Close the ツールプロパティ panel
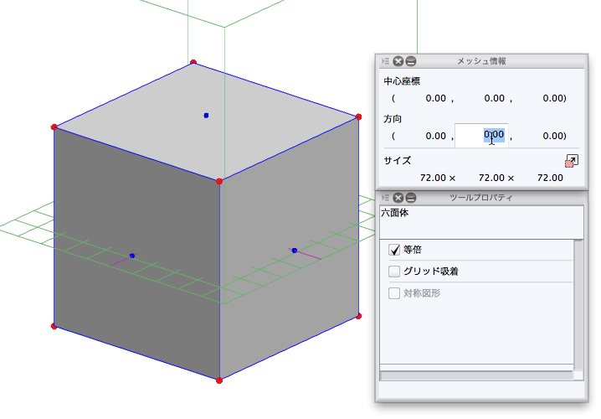This screenshot has width=601, height=419. pos(398,198)
